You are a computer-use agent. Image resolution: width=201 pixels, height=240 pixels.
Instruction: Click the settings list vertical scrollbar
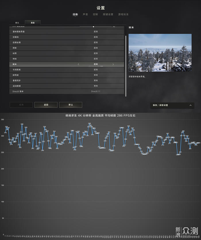tap(126, 66)
